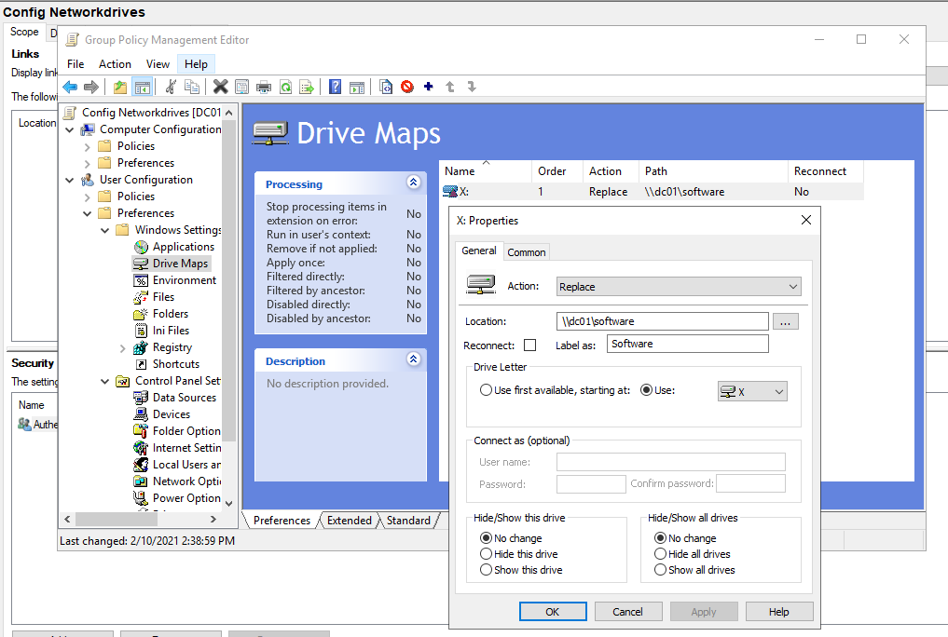
Task: Click the red Disable item toolbar icon
Action: point(407,87)
